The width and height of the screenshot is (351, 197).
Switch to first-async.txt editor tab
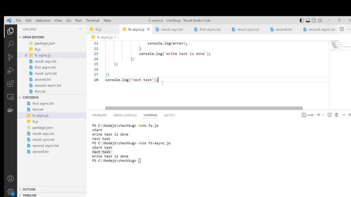point(210,29)
